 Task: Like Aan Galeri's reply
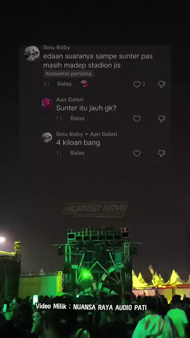tap(137, 119)
